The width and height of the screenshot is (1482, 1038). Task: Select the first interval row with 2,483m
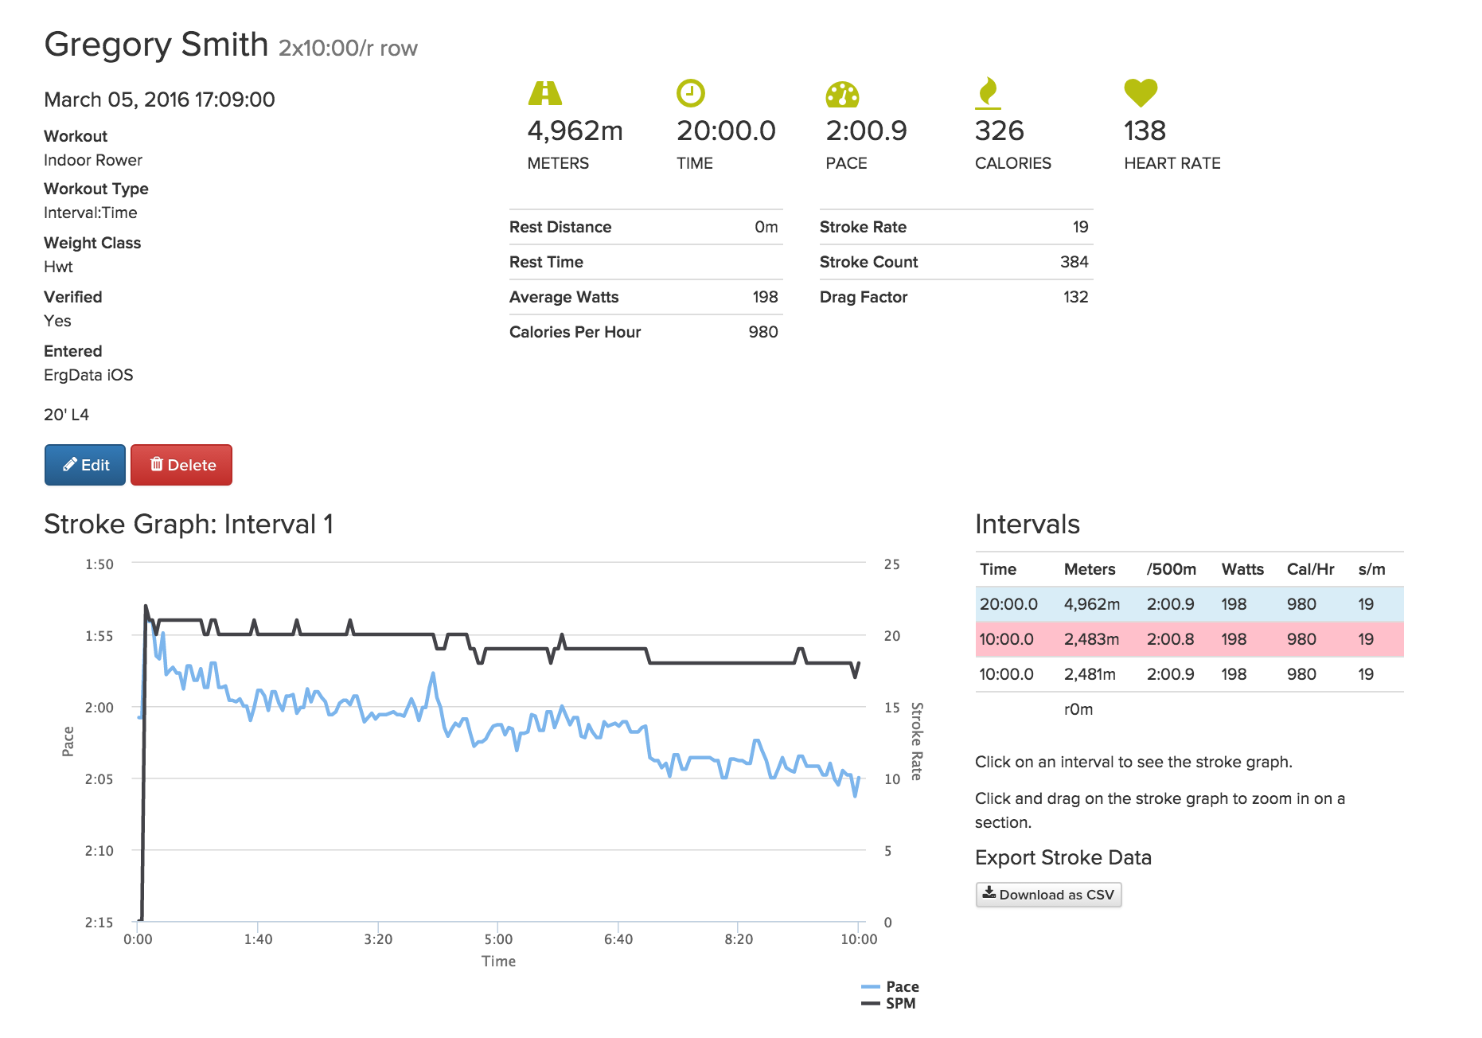tap(1189, 639)
